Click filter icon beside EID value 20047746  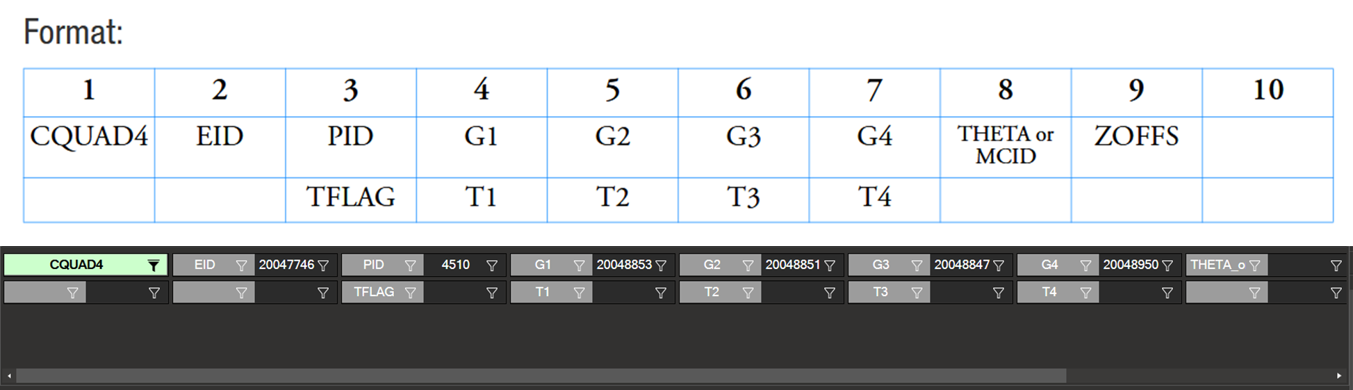[323, 266]
